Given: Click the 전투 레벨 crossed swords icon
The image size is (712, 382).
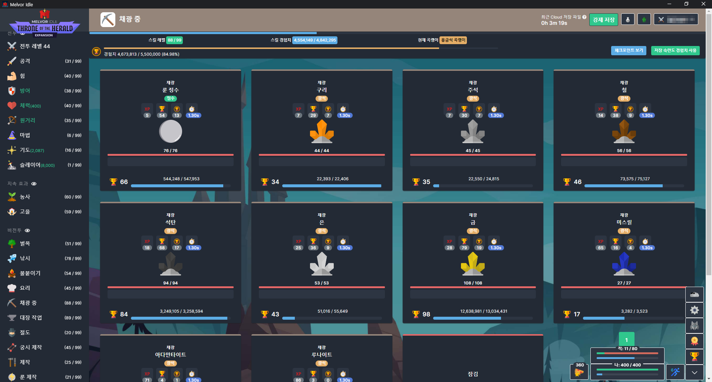Looking at the screenshot, I should (12, 46).
